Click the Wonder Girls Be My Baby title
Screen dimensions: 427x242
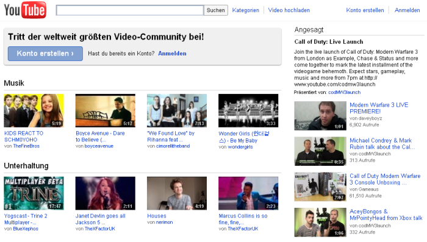pos(244,137)
